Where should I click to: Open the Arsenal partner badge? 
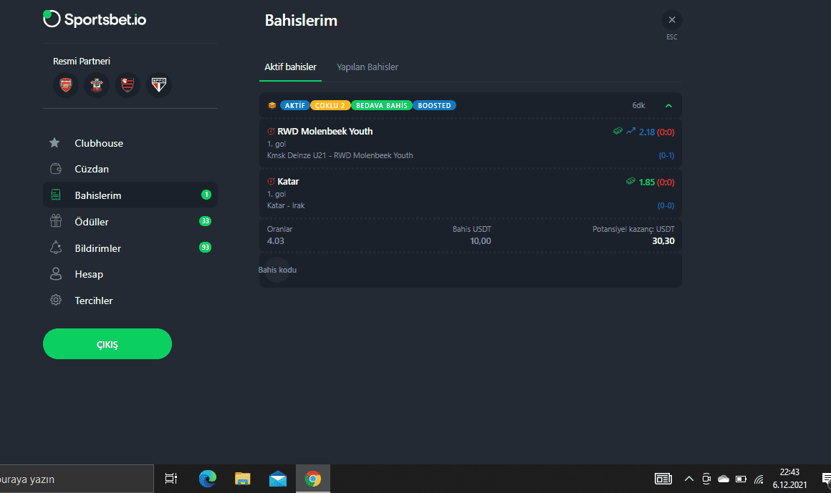[x=66, y=84]
